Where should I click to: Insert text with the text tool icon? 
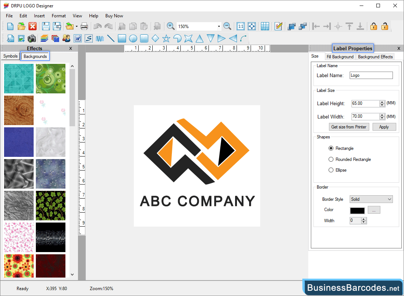(x=10, y=39)
